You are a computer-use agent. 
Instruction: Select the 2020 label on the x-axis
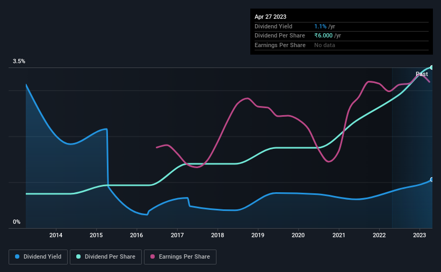tap(298, 235)
